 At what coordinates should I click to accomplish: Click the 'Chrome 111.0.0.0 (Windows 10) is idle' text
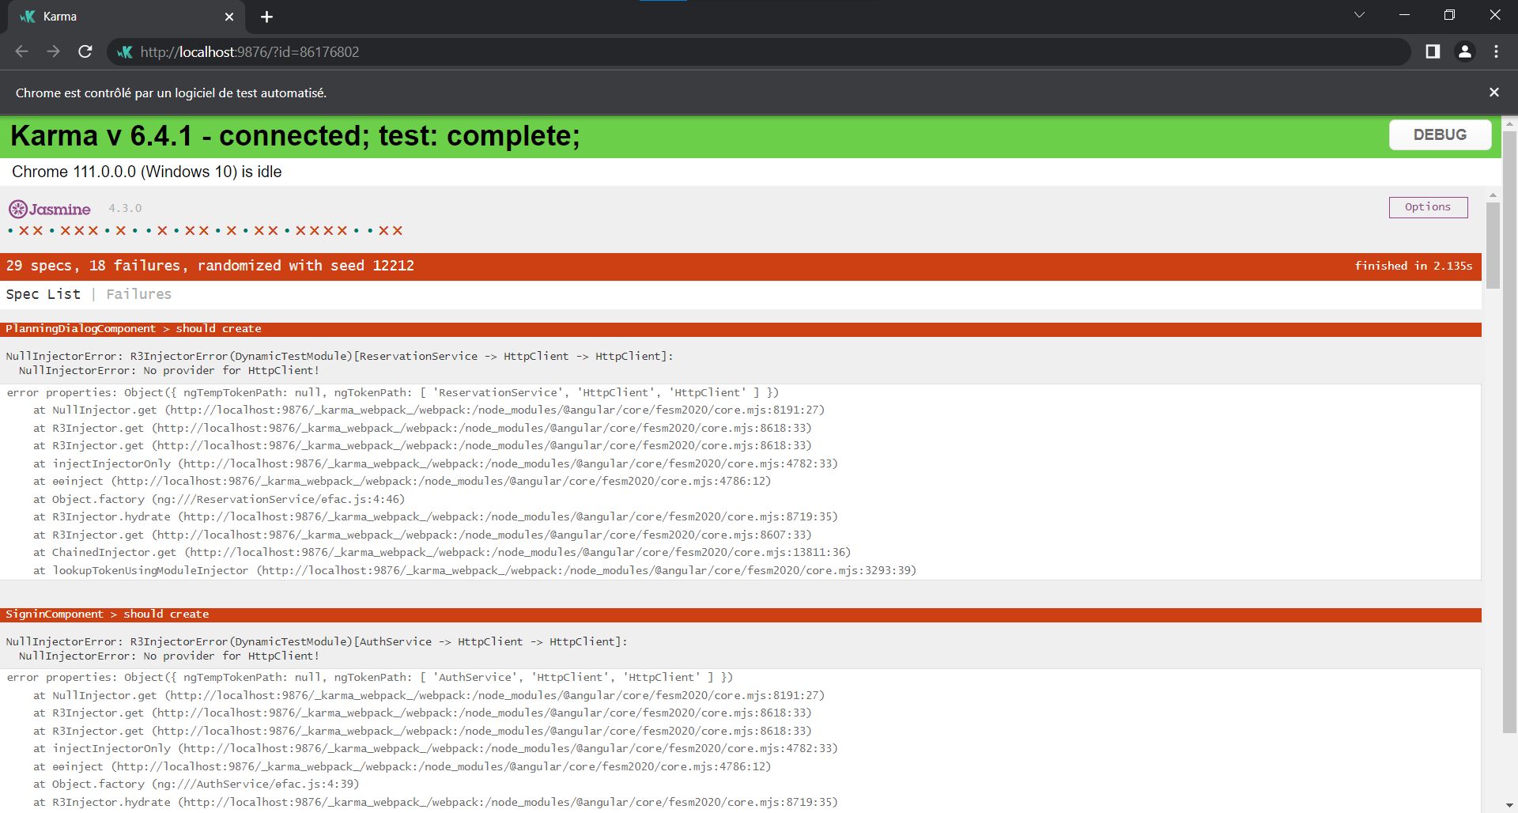pyautogui.click(x=147, y=172)
